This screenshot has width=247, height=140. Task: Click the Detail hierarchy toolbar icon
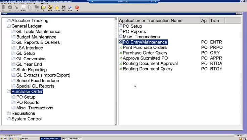(x=50, y=7)
